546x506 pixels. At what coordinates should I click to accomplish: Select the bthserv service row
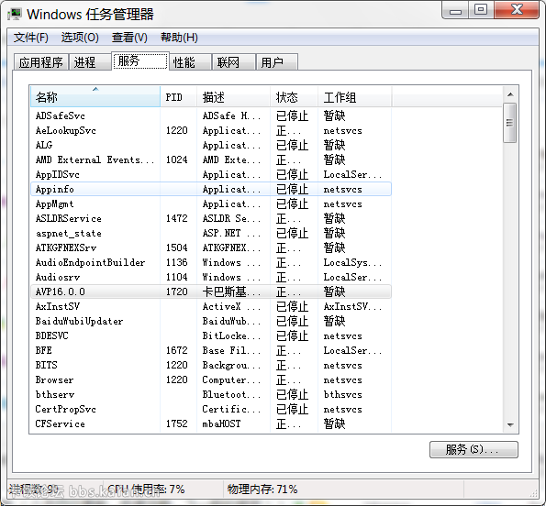(211, 394)
